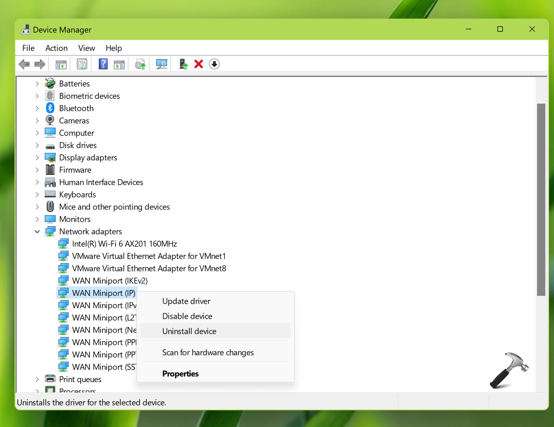Click the Back arrow toolbar icon
The width and height of the screenshot is (554, 427).
24,64
